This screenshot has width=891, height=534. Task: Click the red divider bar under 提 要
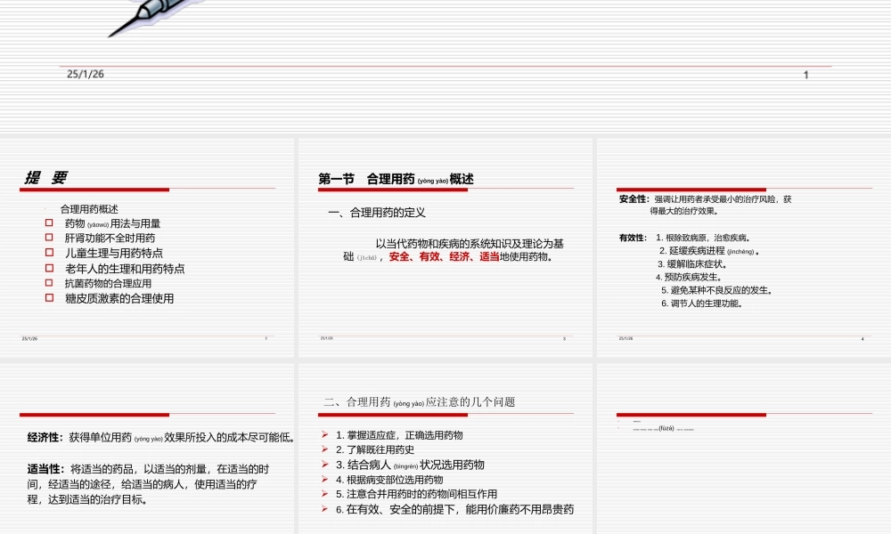tap(94, 190)
